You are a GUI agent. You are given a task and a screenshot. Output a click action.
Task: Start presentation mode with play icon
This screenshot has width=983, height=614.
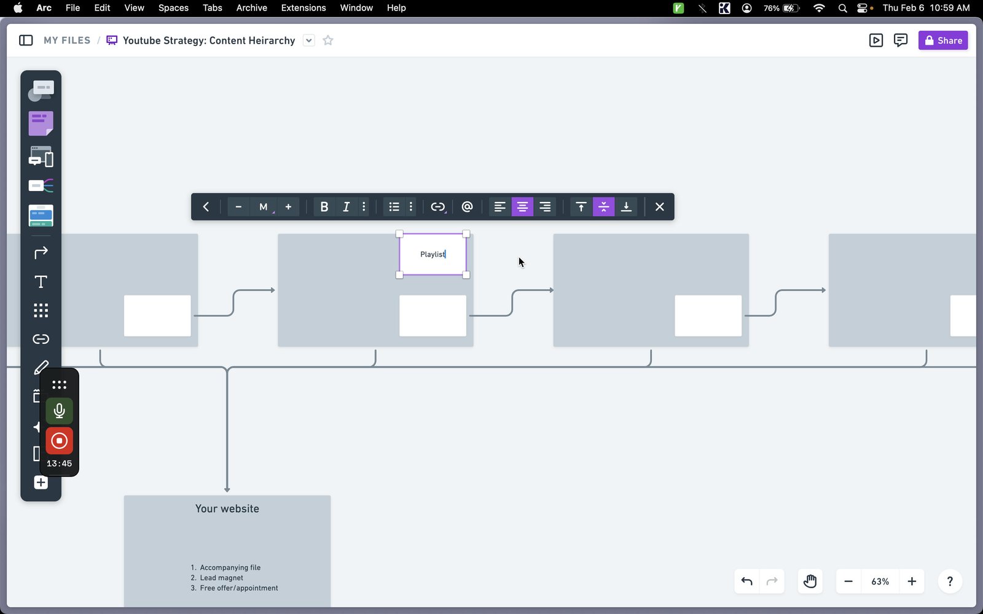(876, 41)
